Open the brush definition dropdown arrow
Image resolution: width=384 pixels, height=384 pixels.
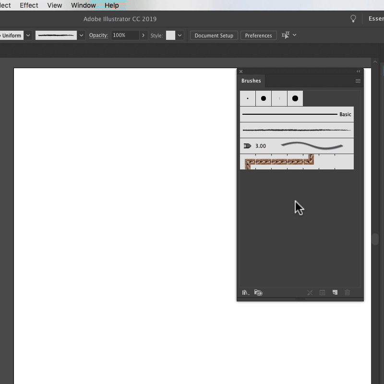click(x=81, y=36)
